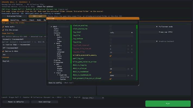
Task: Increase log_flush_interval with plus button
Action: 132,46
